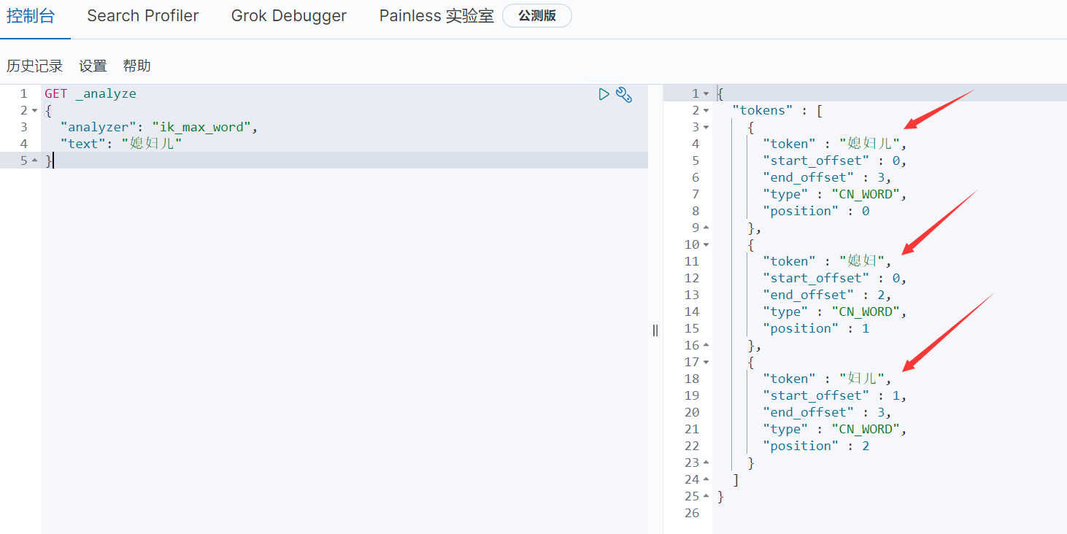Click the token "媳妇儿" value in output

[x=869, y=144]
